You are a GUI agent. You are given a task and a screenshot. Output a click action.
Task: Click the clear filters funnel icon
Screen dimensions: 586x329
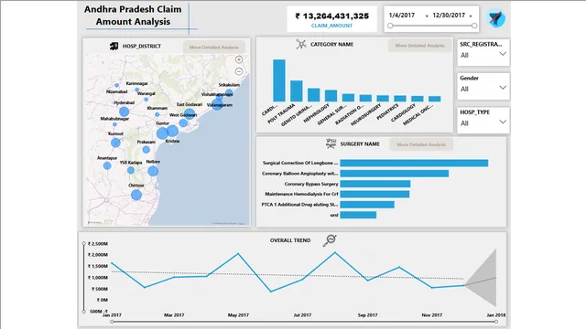[496, 18]
